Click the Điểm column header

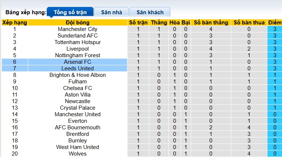[275, 23]
